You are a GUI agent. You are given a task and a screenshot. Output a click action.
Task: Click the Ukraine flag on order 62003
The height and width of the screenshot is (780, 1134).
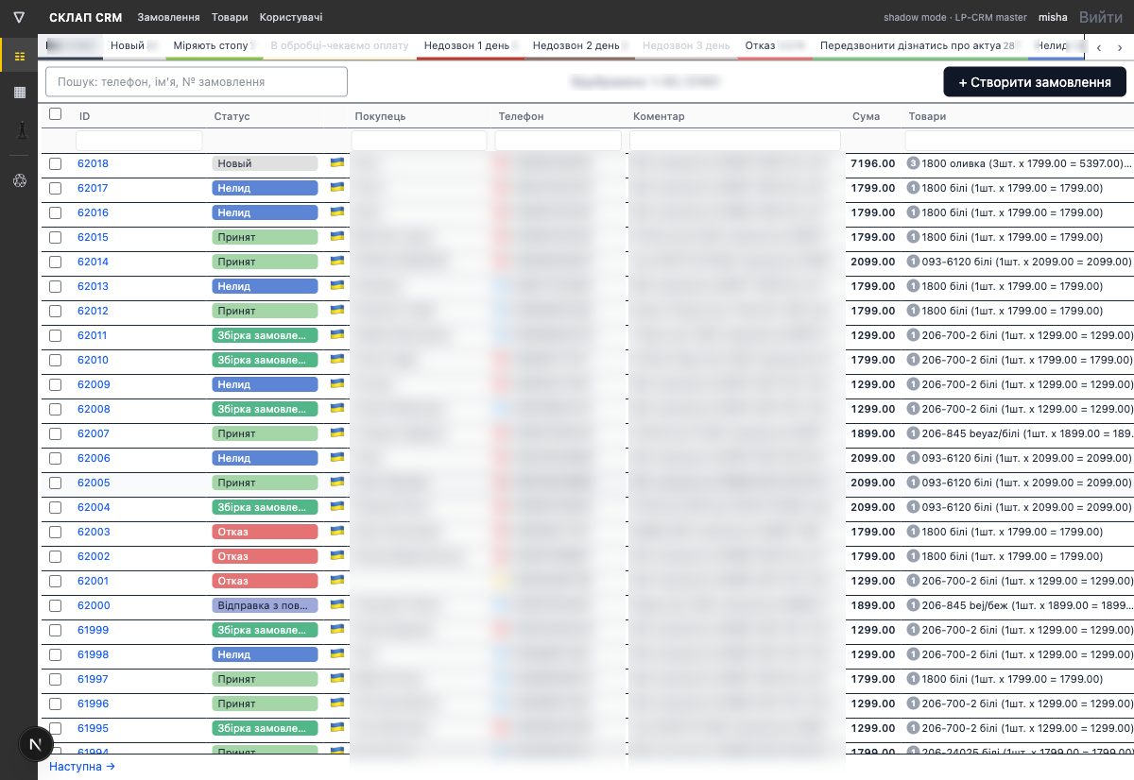[x=336, y=531]
